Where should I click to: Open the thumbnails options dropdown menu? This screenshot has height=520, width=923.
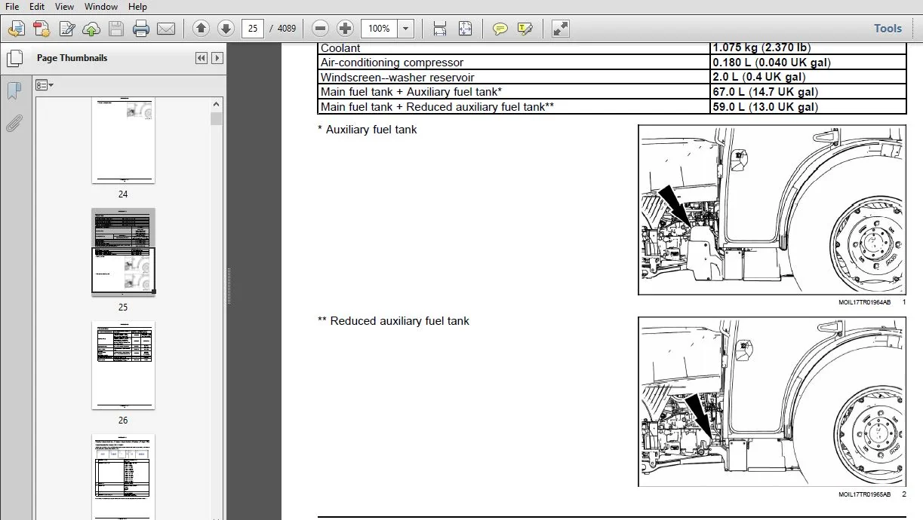[45, 85]
